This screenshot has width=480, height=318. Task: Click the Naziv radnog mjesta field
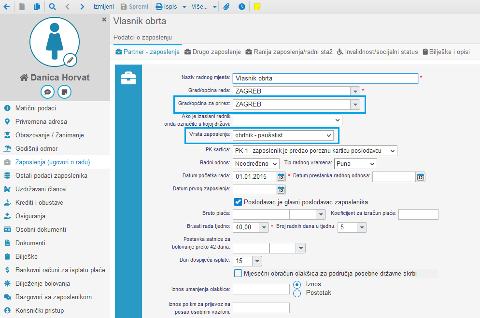325,78
